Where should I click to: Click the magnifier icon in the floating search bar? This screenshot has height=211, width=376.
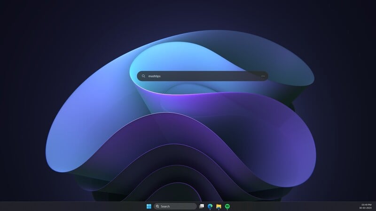(x=143, y=76)
